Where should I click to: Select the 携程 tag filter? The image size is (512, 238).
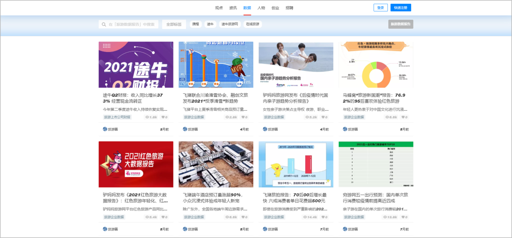(x=196, y=24)
